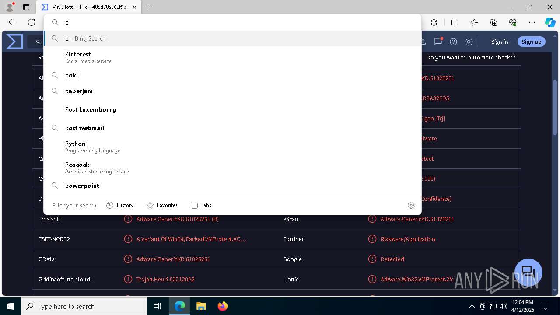Filter search by Favorites
This screenshot has width=560, height=315.
(162, 205)
